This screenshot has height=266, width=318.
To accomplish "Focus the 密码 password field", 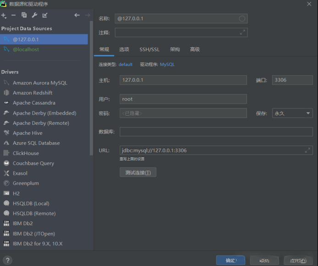I will 183,113.
